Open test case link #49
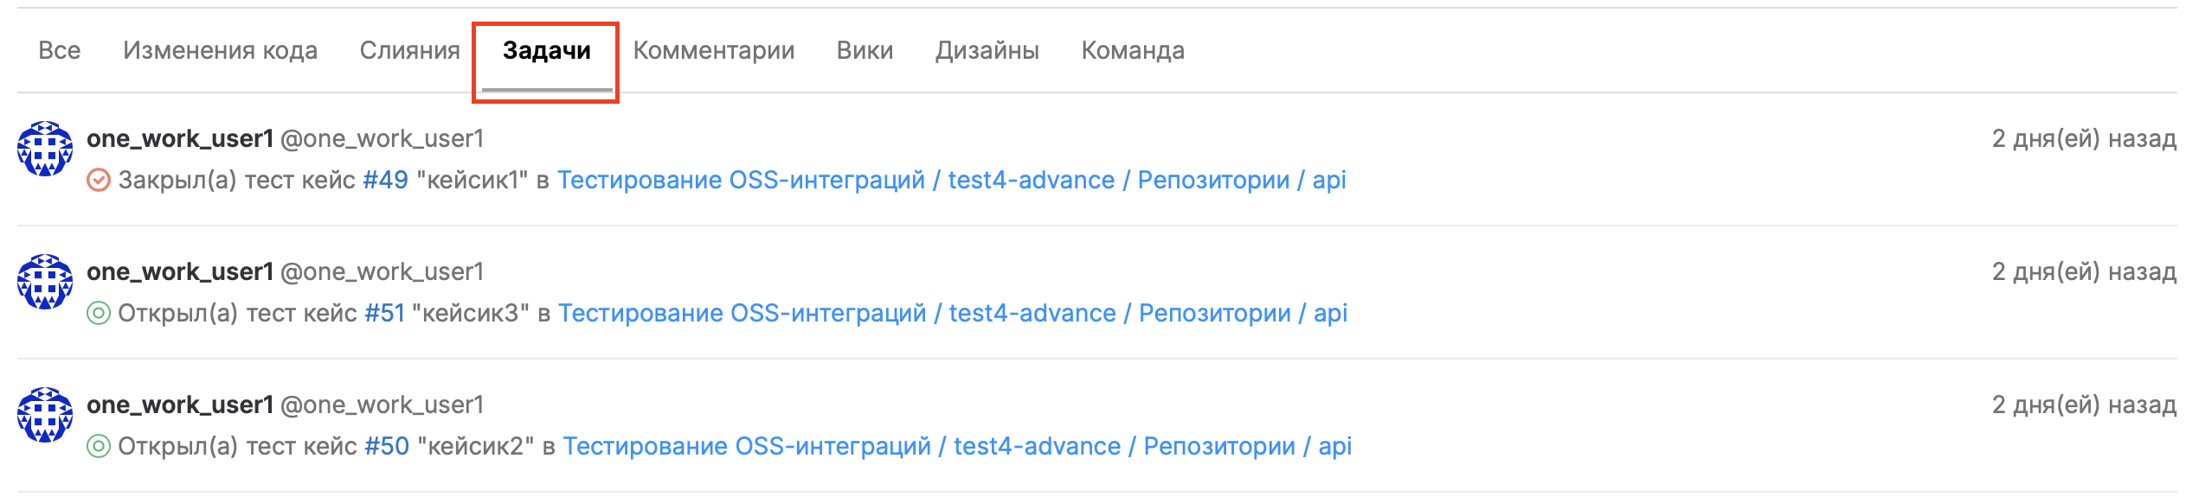 pyautogui.click(x=385, y=181)
